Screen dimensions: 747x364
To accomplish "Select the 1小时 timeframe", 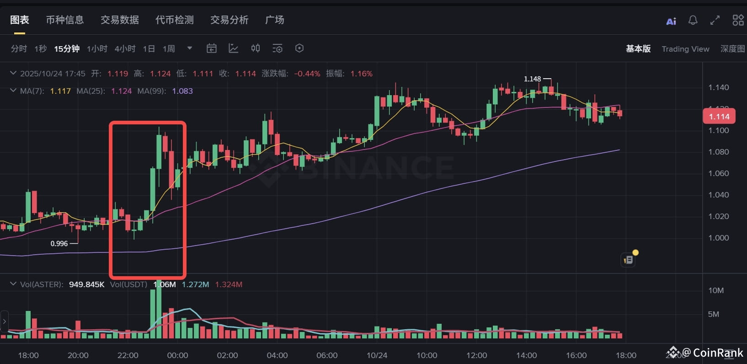I will click(x=97, y=48).
